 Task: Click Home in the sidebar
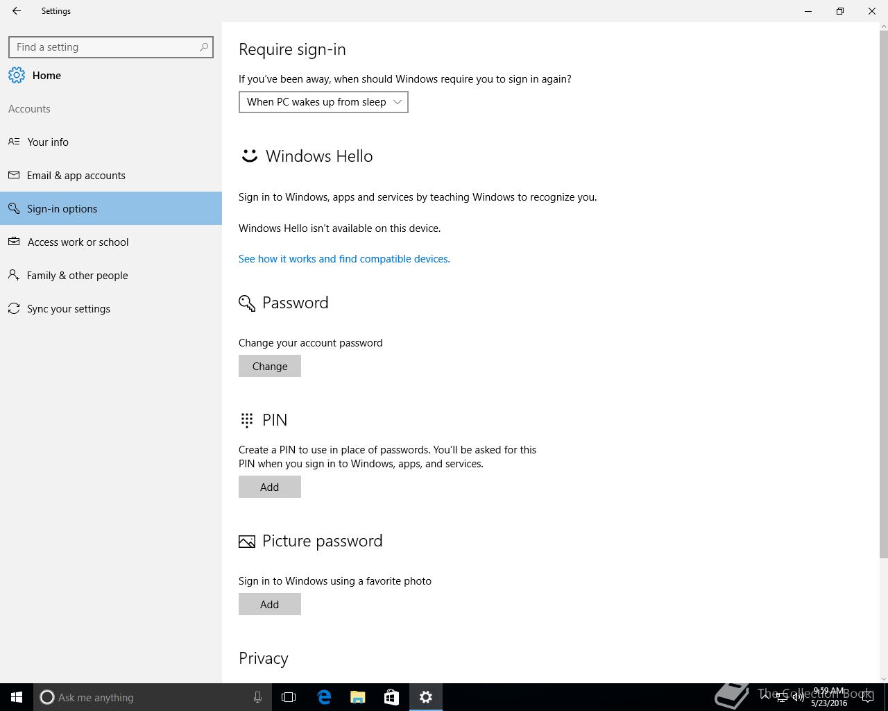[46, 75]
